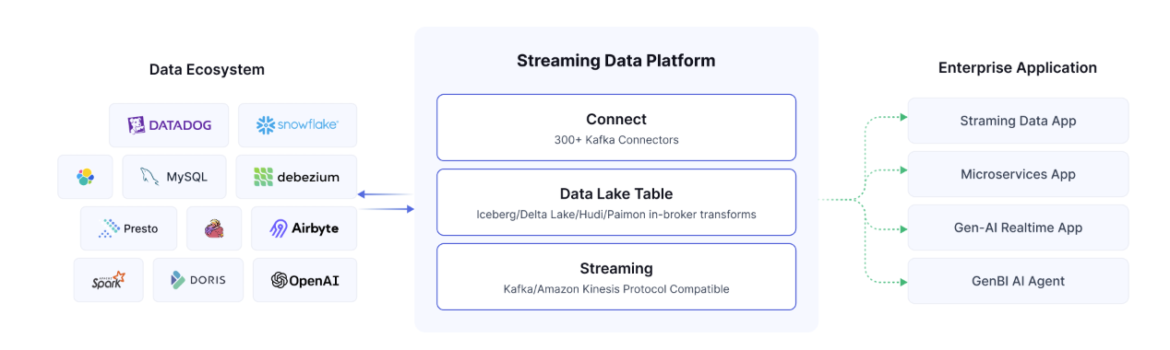This screenshot has height=350, width=1170.
Task: Open the Connect 300+ Kafka Connectors box
Action: [x=616, y=128]
